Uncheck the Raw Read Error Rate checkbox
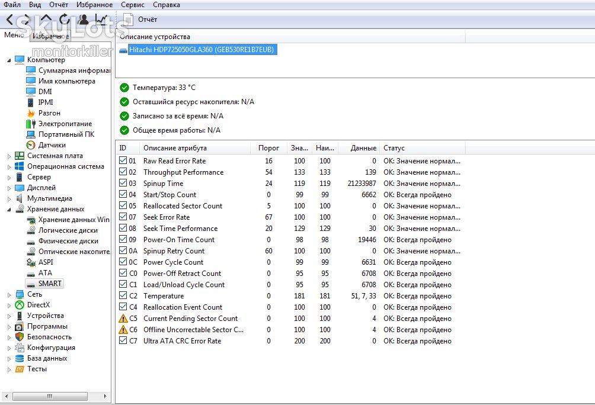This screenshot has width=595, height=405. click(123, 160)
